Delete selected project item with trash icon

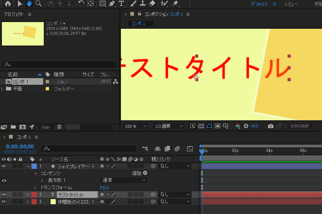tap(60, 127)
